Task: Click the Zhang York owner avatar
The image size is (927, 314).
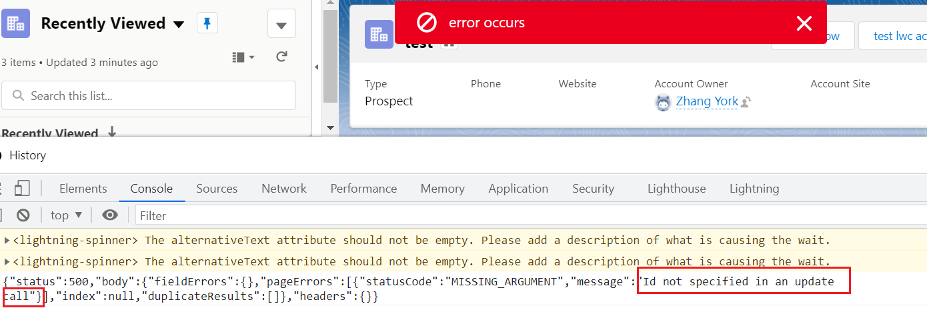Action: (x=663, y=102)
